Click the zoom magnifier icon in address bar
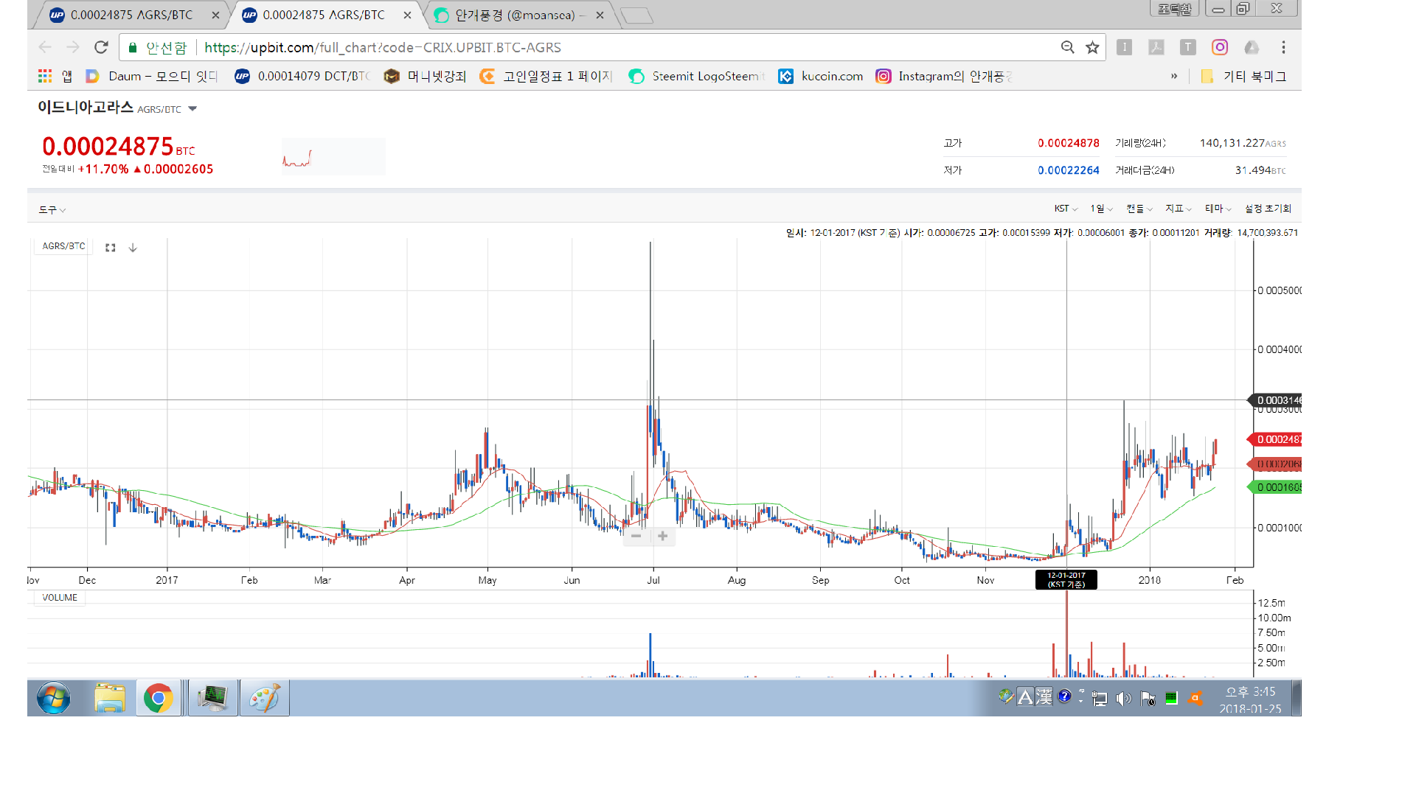Viewport: 1416px width, 796px height. pos(1067,47)
